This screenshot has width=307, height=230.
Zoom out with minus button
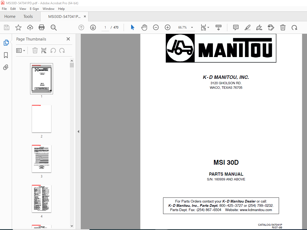point(156,27)
